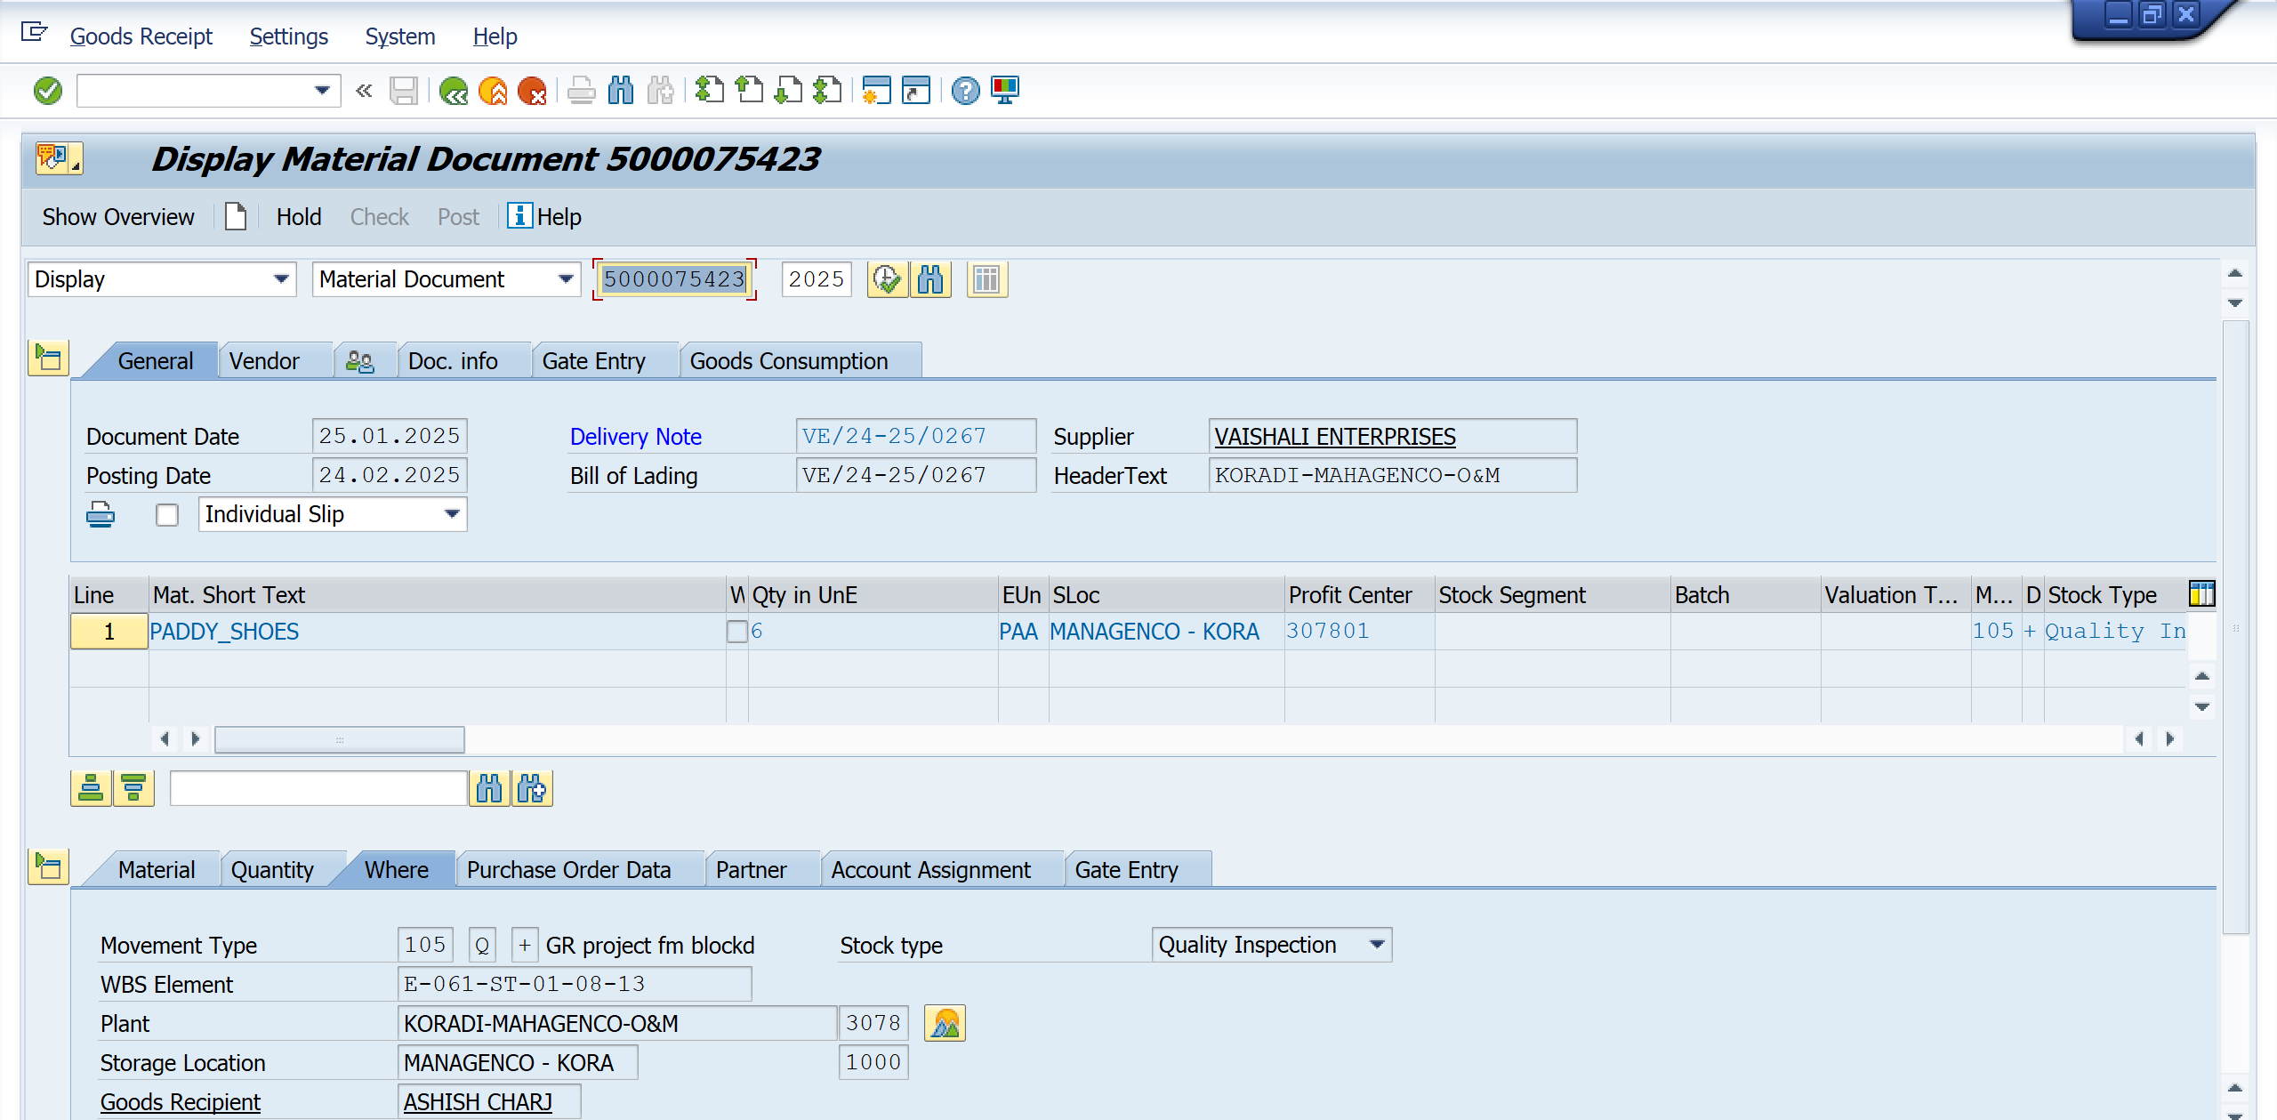Viewport: 2277px width, 1120px height.
Task: Click the blue question-mark Help icon
Action: pyautogui.click(x=965, y=91)
